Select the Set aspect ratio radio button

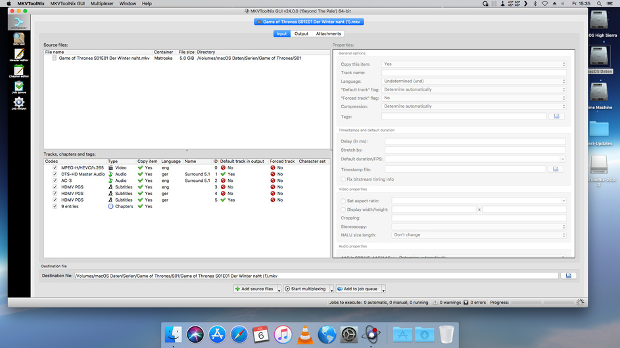[343, 201]
